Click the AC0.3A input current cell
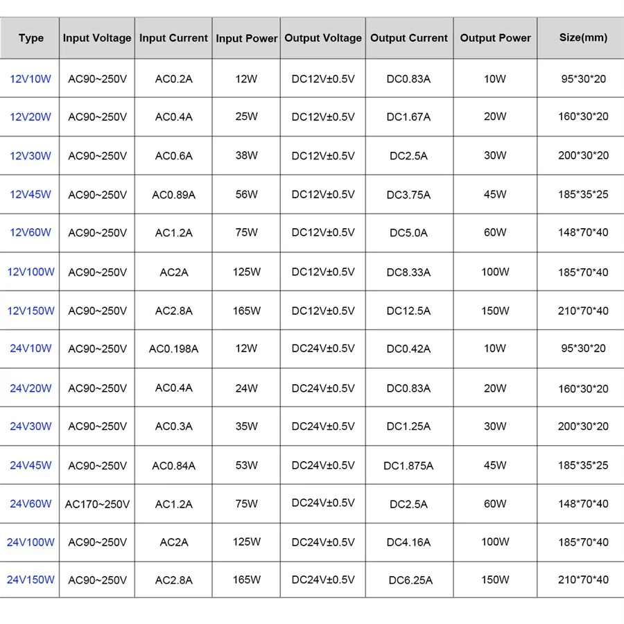624x624 pixels. click(173, 426)
